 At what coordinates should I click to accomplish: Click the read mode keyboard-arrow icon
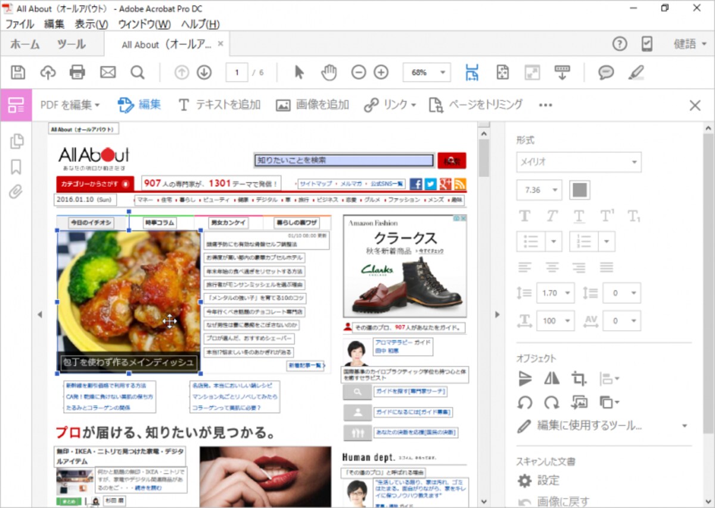(562, 73)
